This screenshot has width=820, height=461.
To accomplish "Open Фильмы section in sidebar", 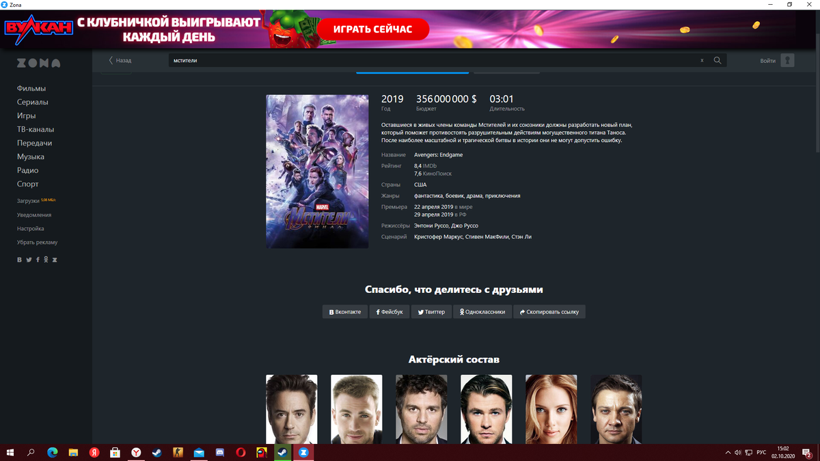I will coord(31,88).
